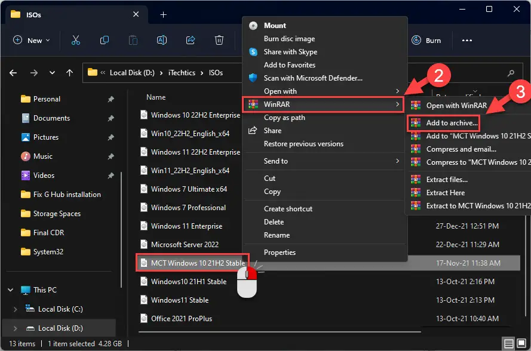This screenshot has width=531, height=351.
Task: Click the horizontal scrollbar under file list
Action: coord(280,332)
